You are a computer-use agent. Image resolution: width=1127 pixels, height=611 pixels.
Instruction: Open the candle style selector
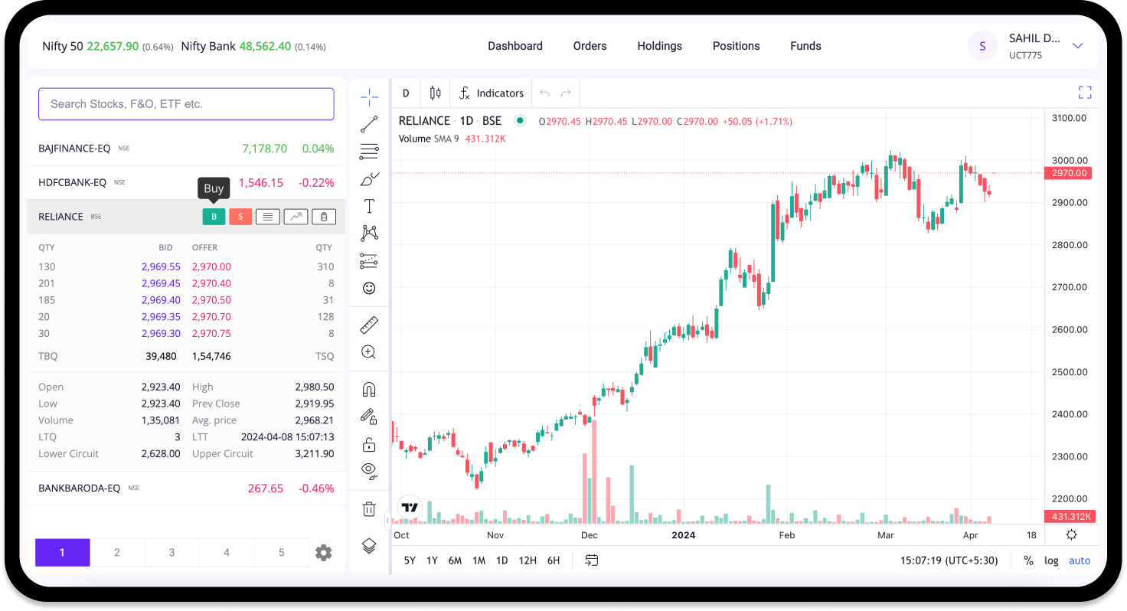434,92
